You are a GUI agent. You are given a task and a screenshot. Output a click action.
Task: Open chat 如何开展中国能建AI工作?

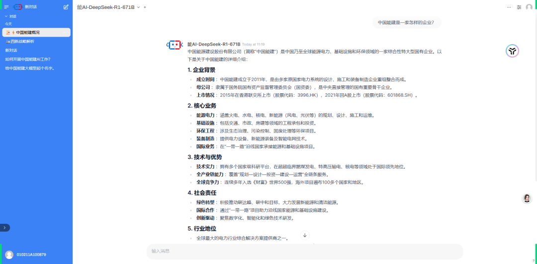(x=28, y=59)
